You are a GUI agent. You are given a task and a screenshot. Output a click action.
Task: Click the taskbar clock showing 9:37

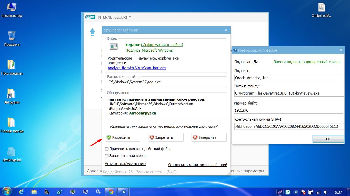[338, 192]
